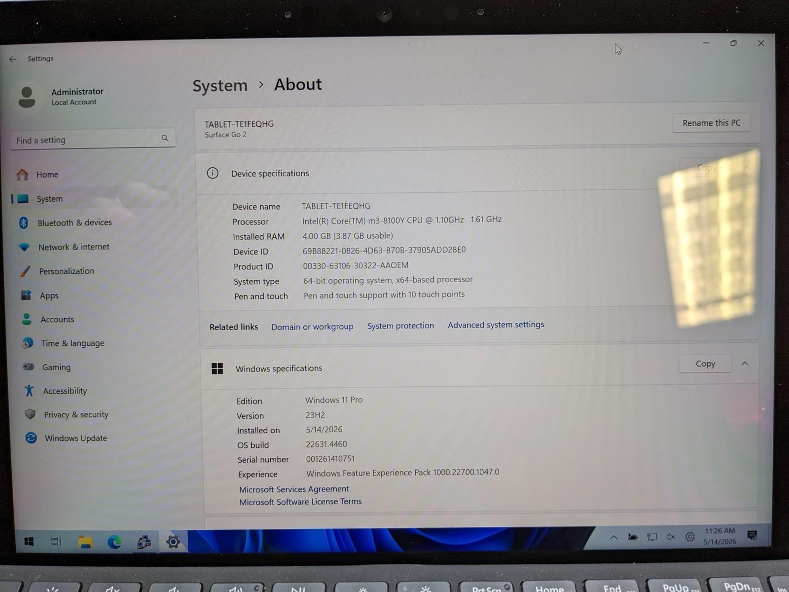Open Apps settings
The height and width of the screenshot is (592, 789).
(49, 295)
